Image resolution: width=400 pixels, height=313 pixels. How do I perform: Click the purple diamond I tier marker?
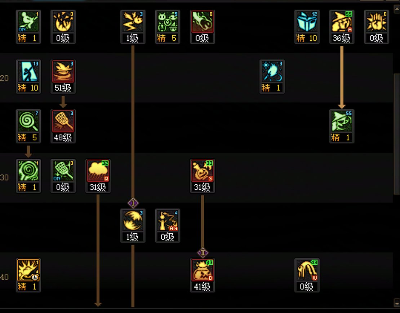(x=133, y=203)
